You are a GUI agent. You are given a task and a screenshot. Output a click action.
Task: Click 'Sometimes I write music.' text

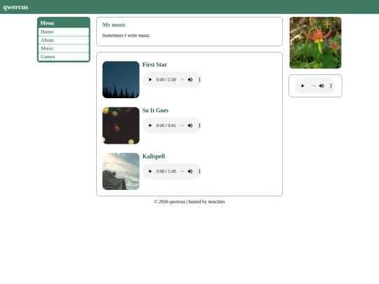click(x=126, y=35)
